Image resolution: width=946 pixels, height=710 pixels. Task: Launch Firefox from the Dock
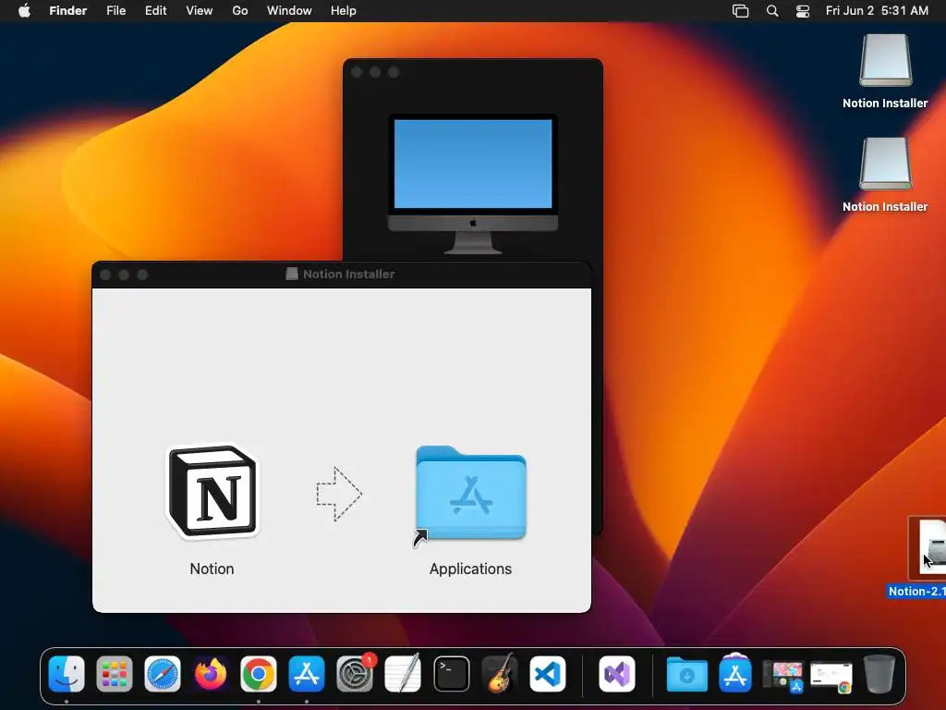pyautogui.click(x=211, y=674)
